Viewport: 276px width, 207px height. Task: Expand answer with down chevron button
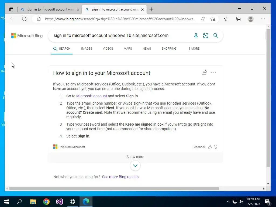click(135, 166)
